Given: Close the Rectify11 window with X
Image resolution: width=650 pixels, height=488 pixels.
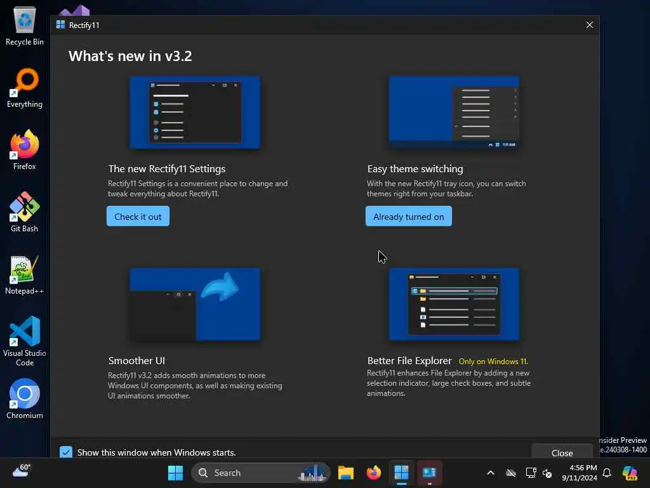Looking at the screenshot, I should tap(590, 25).
